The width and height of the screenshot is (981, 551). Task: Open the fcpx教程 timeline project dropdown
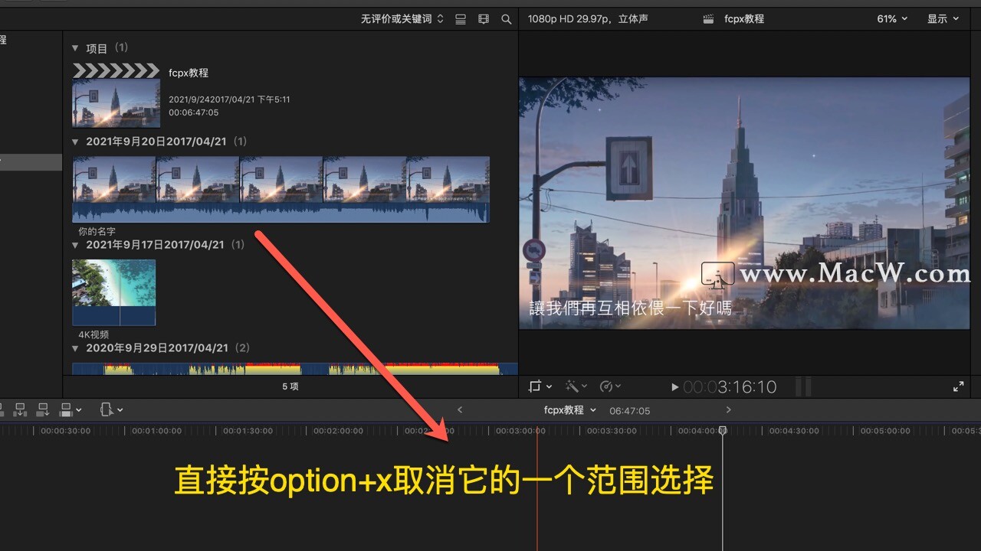coord(569,410)
